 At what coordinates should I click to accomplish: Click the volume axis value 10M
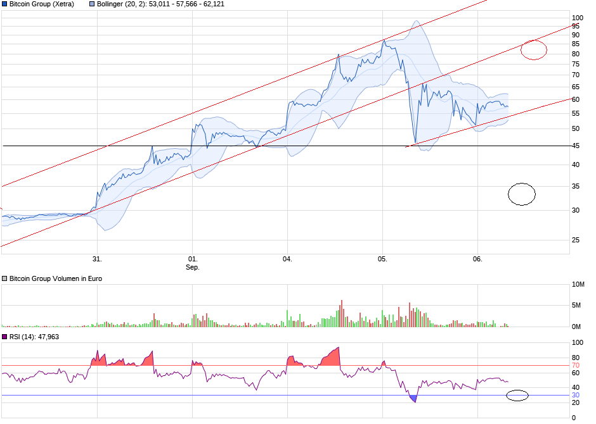click(578, 284)
